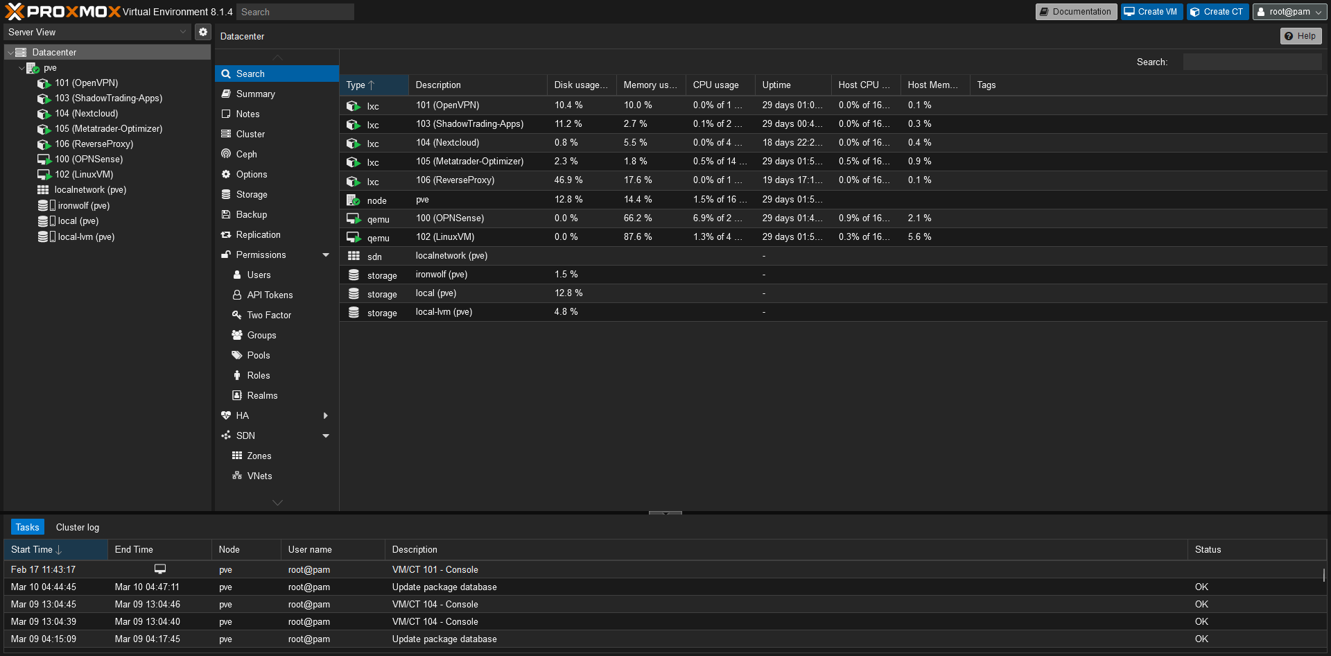Screen dimensions: 1331x656
Task: Click the ShadowTrading-Apps container icon in tree
Action: click(x=44, y=98)
